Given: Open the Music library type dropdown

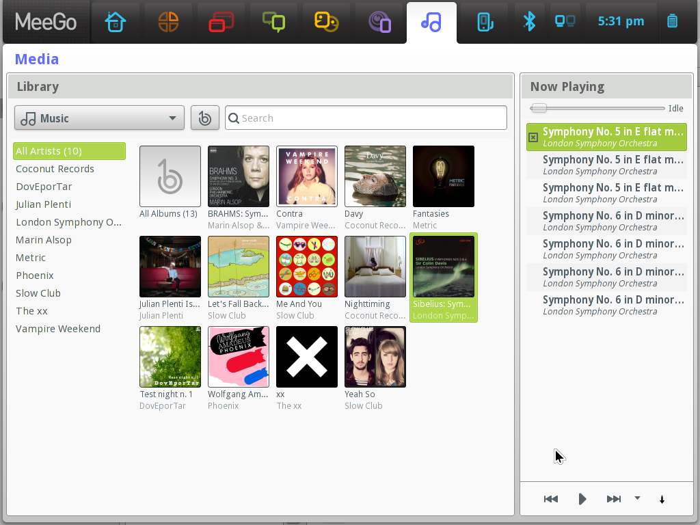Looking at the screenshot, I should [x=98, y=118].
